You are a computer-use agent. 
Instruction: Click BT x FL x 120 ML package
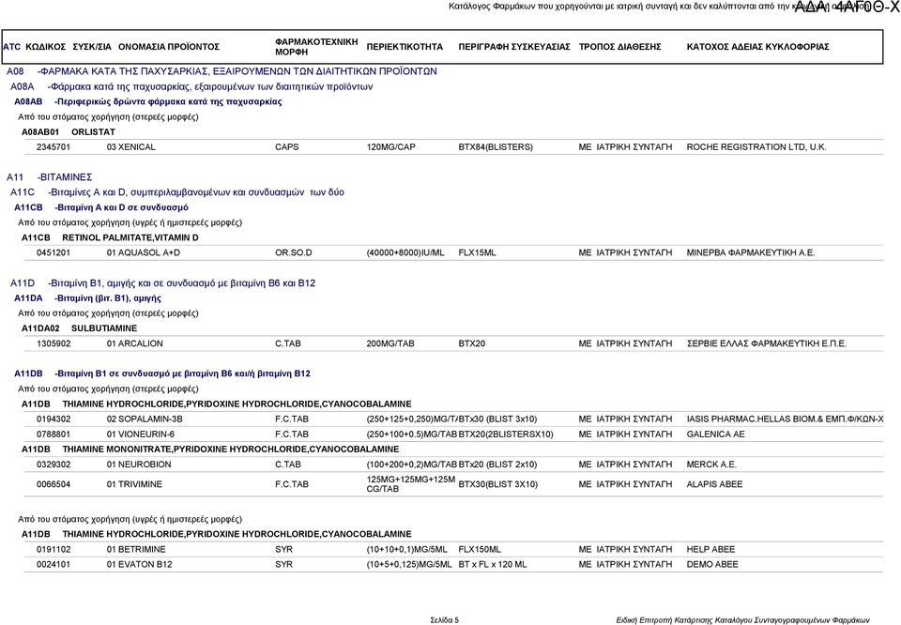click(x=493, y=565)
